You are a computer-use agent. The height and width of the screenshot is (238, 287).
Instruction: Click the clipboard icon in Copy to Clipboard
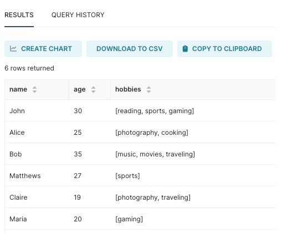(185, 49)
